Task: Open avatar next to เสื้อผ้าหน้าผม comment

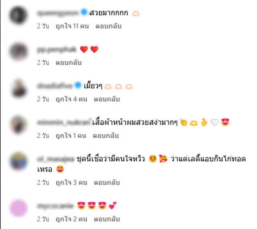Action: pyautogui.click(x=18, y=125)
